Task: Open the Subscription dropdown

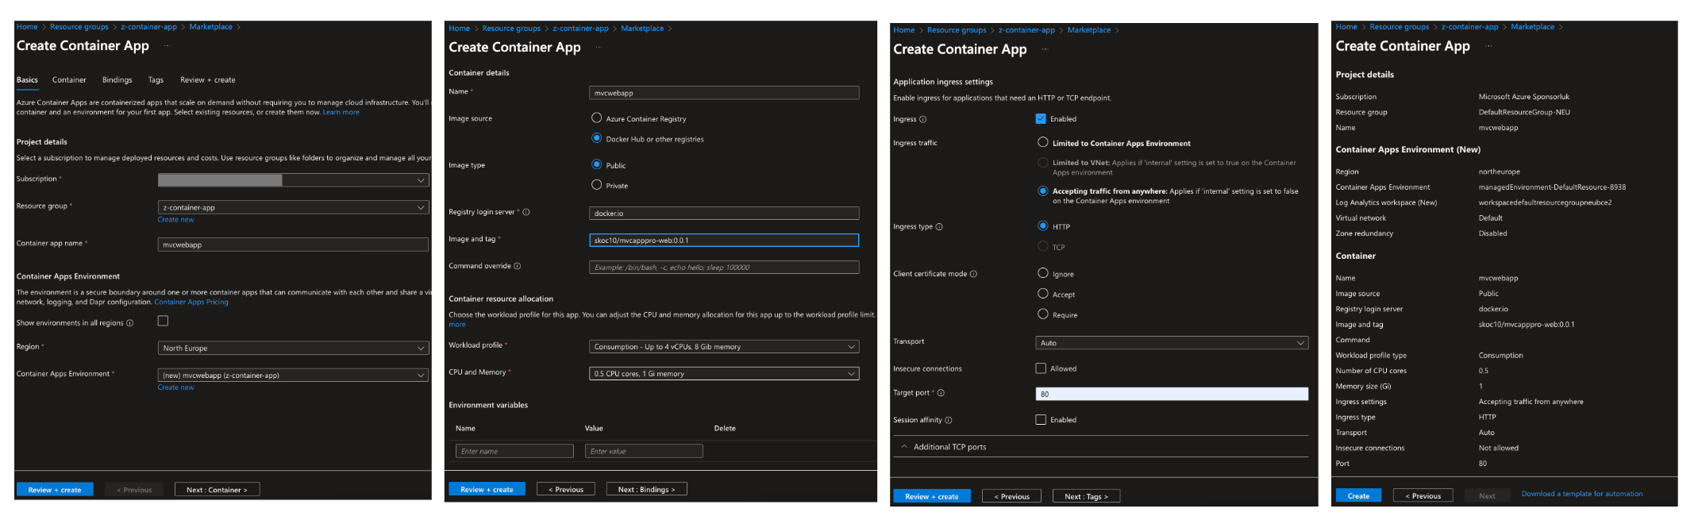Action: pyautogui.click(x=294, y=180)
